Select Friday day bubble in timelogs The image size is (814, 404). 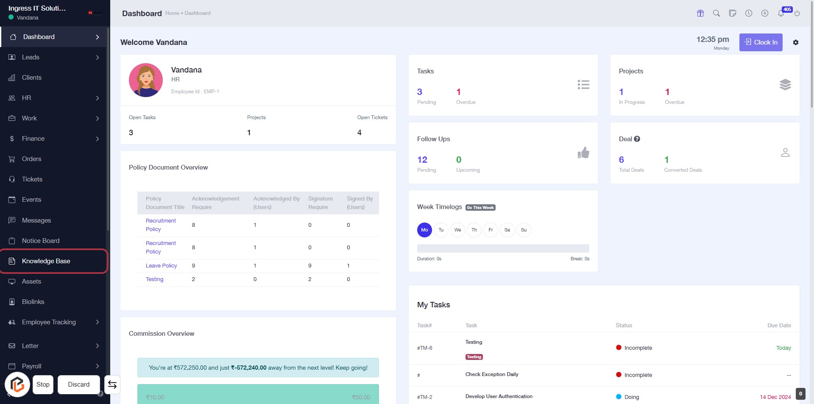[491, 230]
